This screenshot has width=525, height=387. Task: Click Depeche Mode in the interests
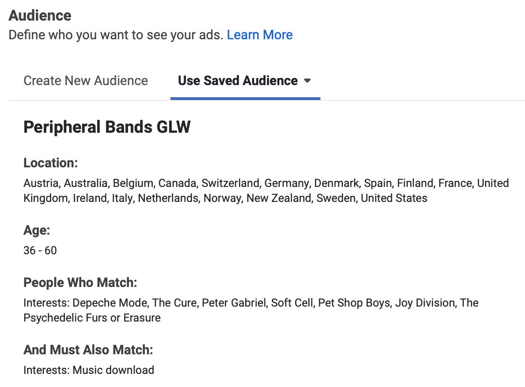coord(111,303)
